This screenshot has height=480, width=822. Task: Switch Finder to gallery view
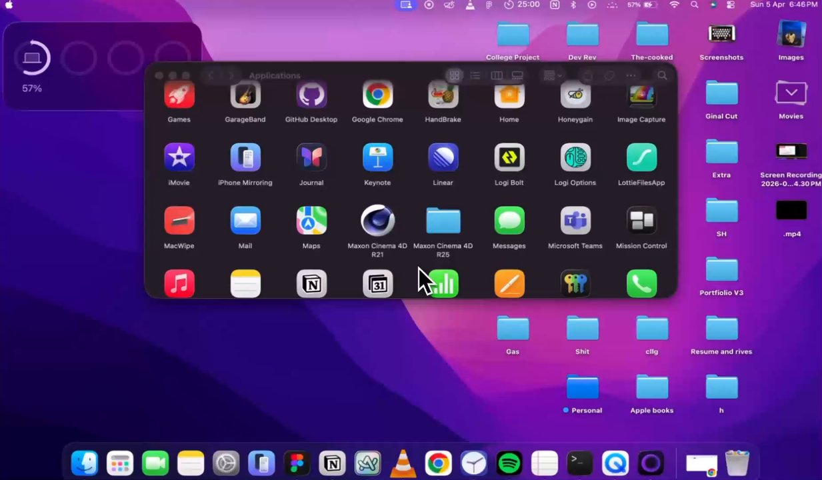517,75
